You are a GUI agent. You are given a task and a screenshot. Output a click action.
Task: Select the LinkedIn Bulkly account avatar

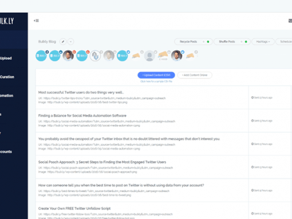pyautogui.click(x=55, y=56)
